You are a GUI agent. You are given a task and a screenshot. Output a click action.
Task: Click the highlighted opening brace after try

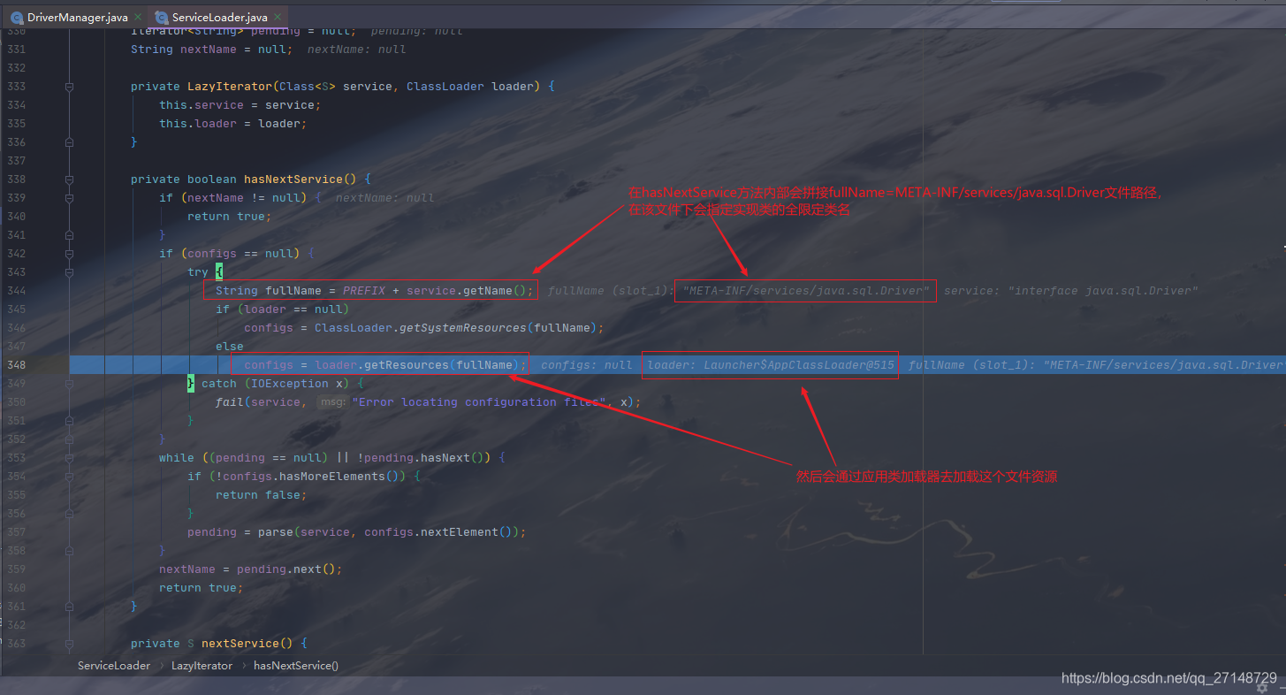(x=219, y=272)
